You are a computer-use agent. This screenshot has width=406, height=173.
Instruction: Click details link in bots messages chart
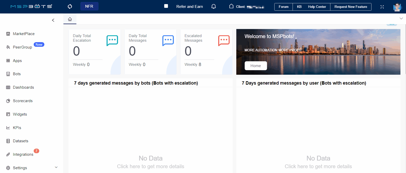[x=150, y=166]
